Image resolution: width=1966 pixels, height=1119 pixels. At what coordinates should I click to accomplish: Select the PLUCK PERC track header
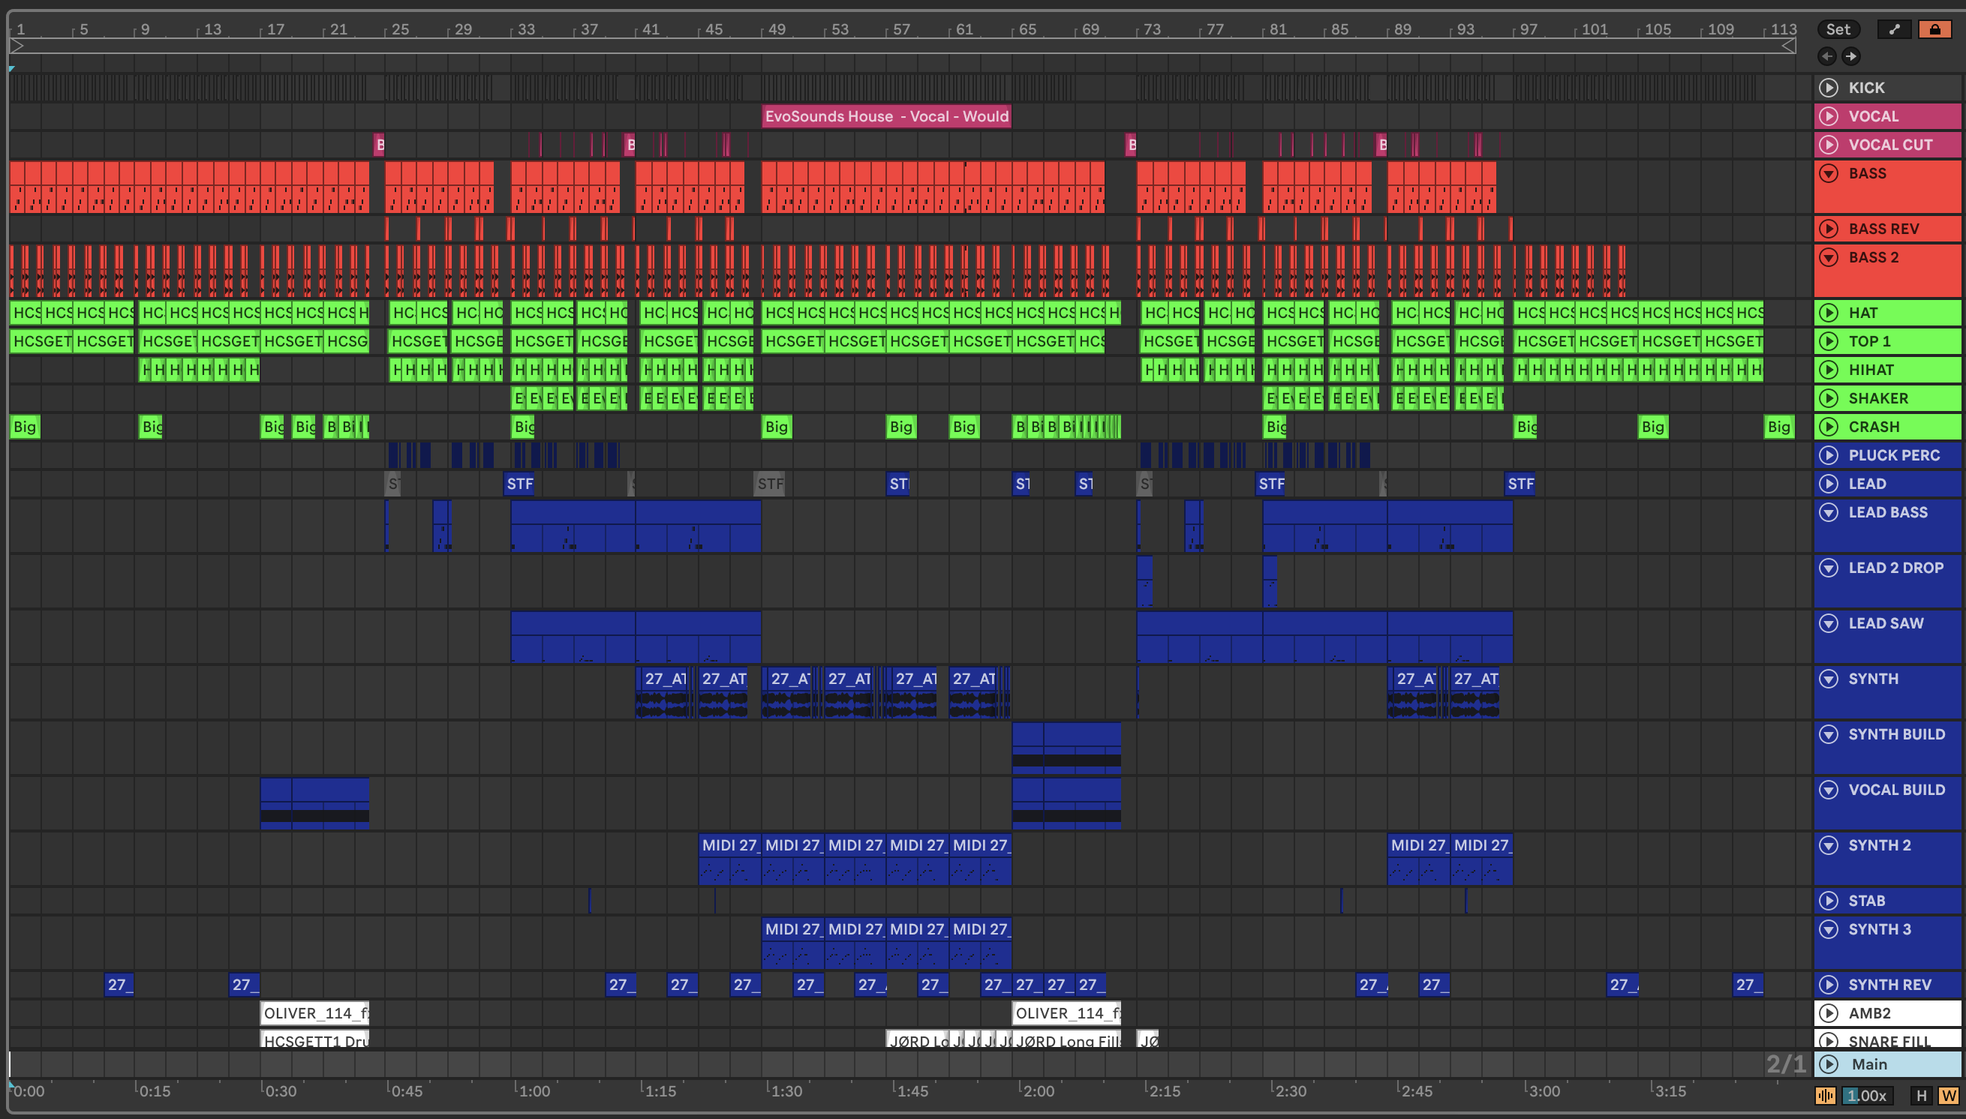[1894, 455]
